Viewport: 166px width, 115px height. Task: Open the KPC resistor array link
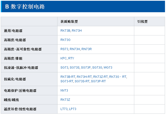63,58
